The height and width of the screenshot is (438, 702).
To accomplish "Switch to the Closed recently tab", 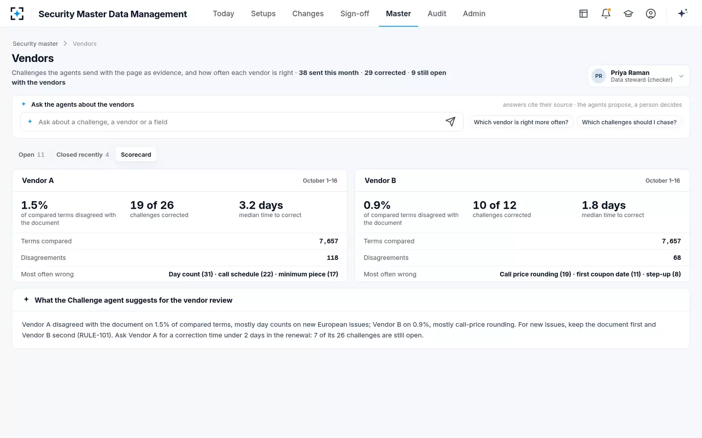I will pos(82,155).
